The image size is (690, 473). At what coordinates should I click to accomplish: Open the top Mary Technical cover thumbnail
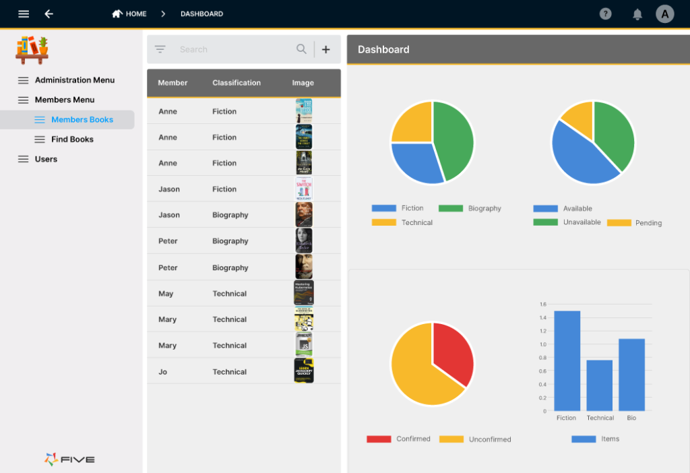304,319
